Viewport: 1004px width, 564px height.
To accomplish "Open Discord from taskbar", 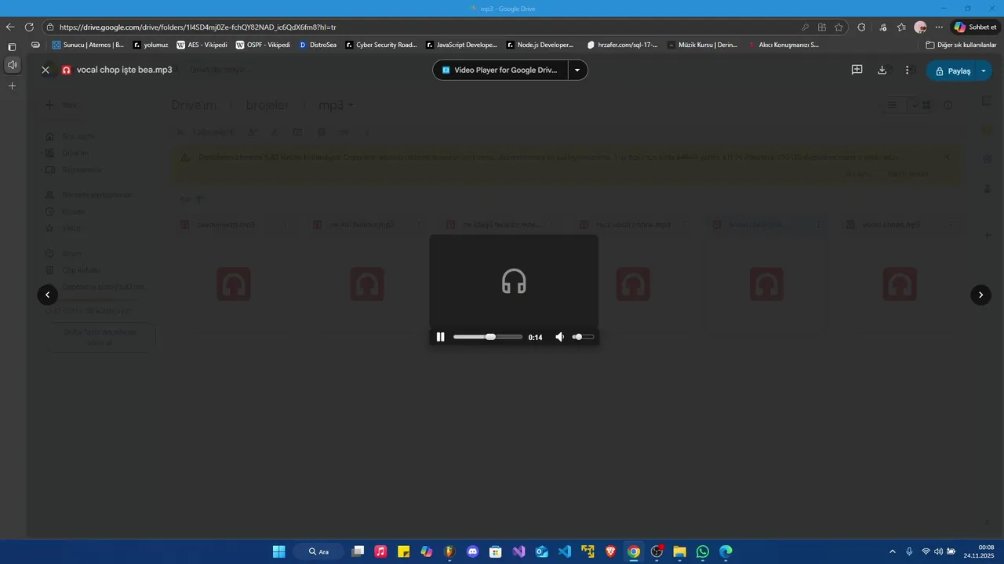I will click(472, 551).
